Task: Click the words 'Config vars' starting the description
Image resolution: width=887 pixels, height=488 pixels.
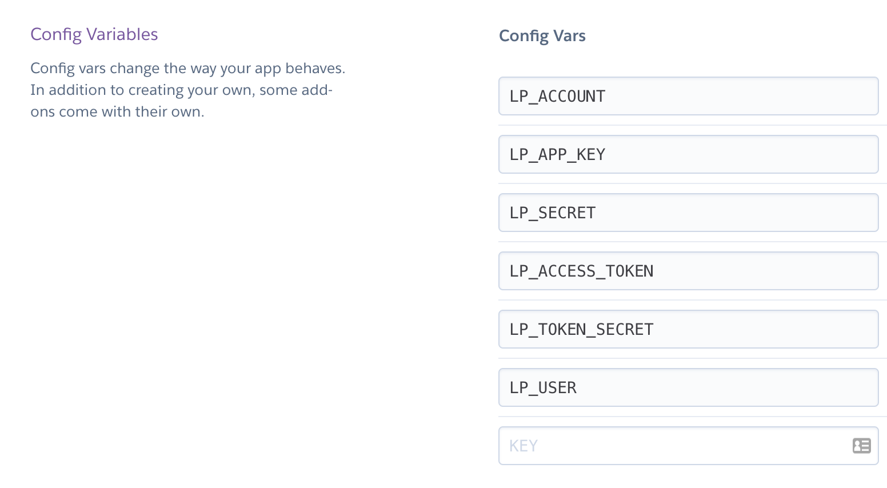Action: pos(68,69)
